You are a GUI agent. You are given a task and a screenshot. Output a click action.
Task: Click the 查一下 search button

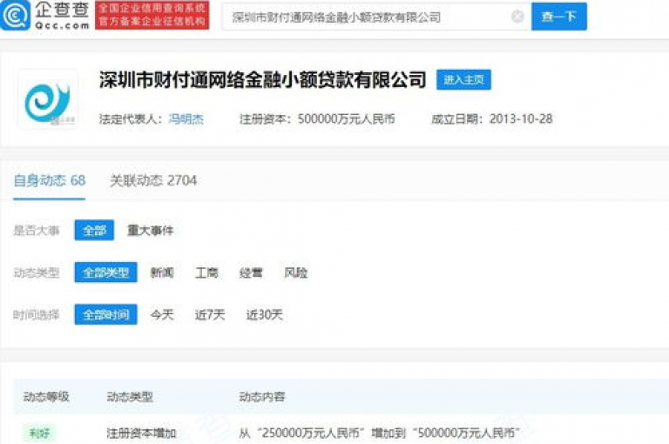click(559, 17)
